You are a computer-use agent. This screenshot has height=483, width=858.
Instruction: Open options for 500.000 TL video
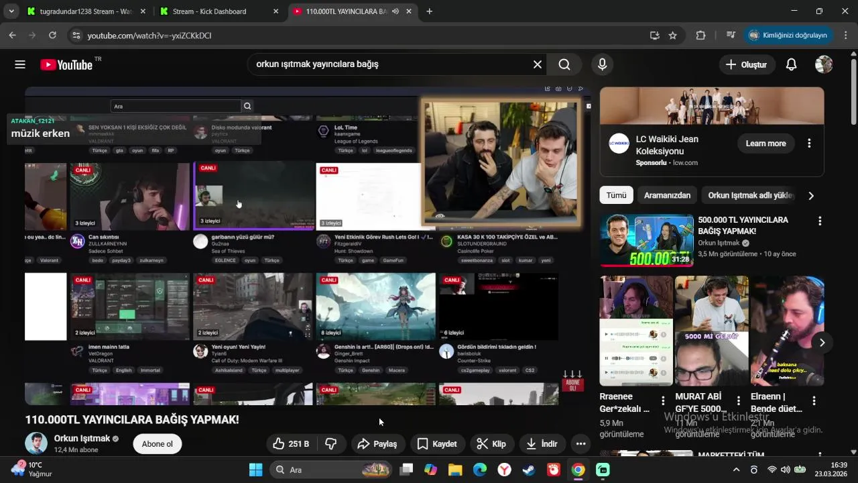[x=819, y=221]
